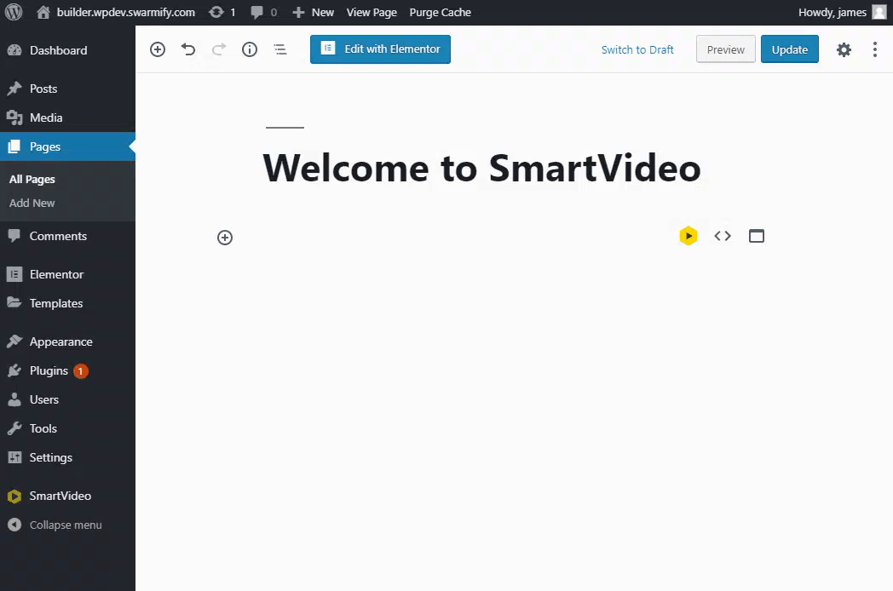
Task: Click the Dashboard gauge icon
Action: [14, 50]
